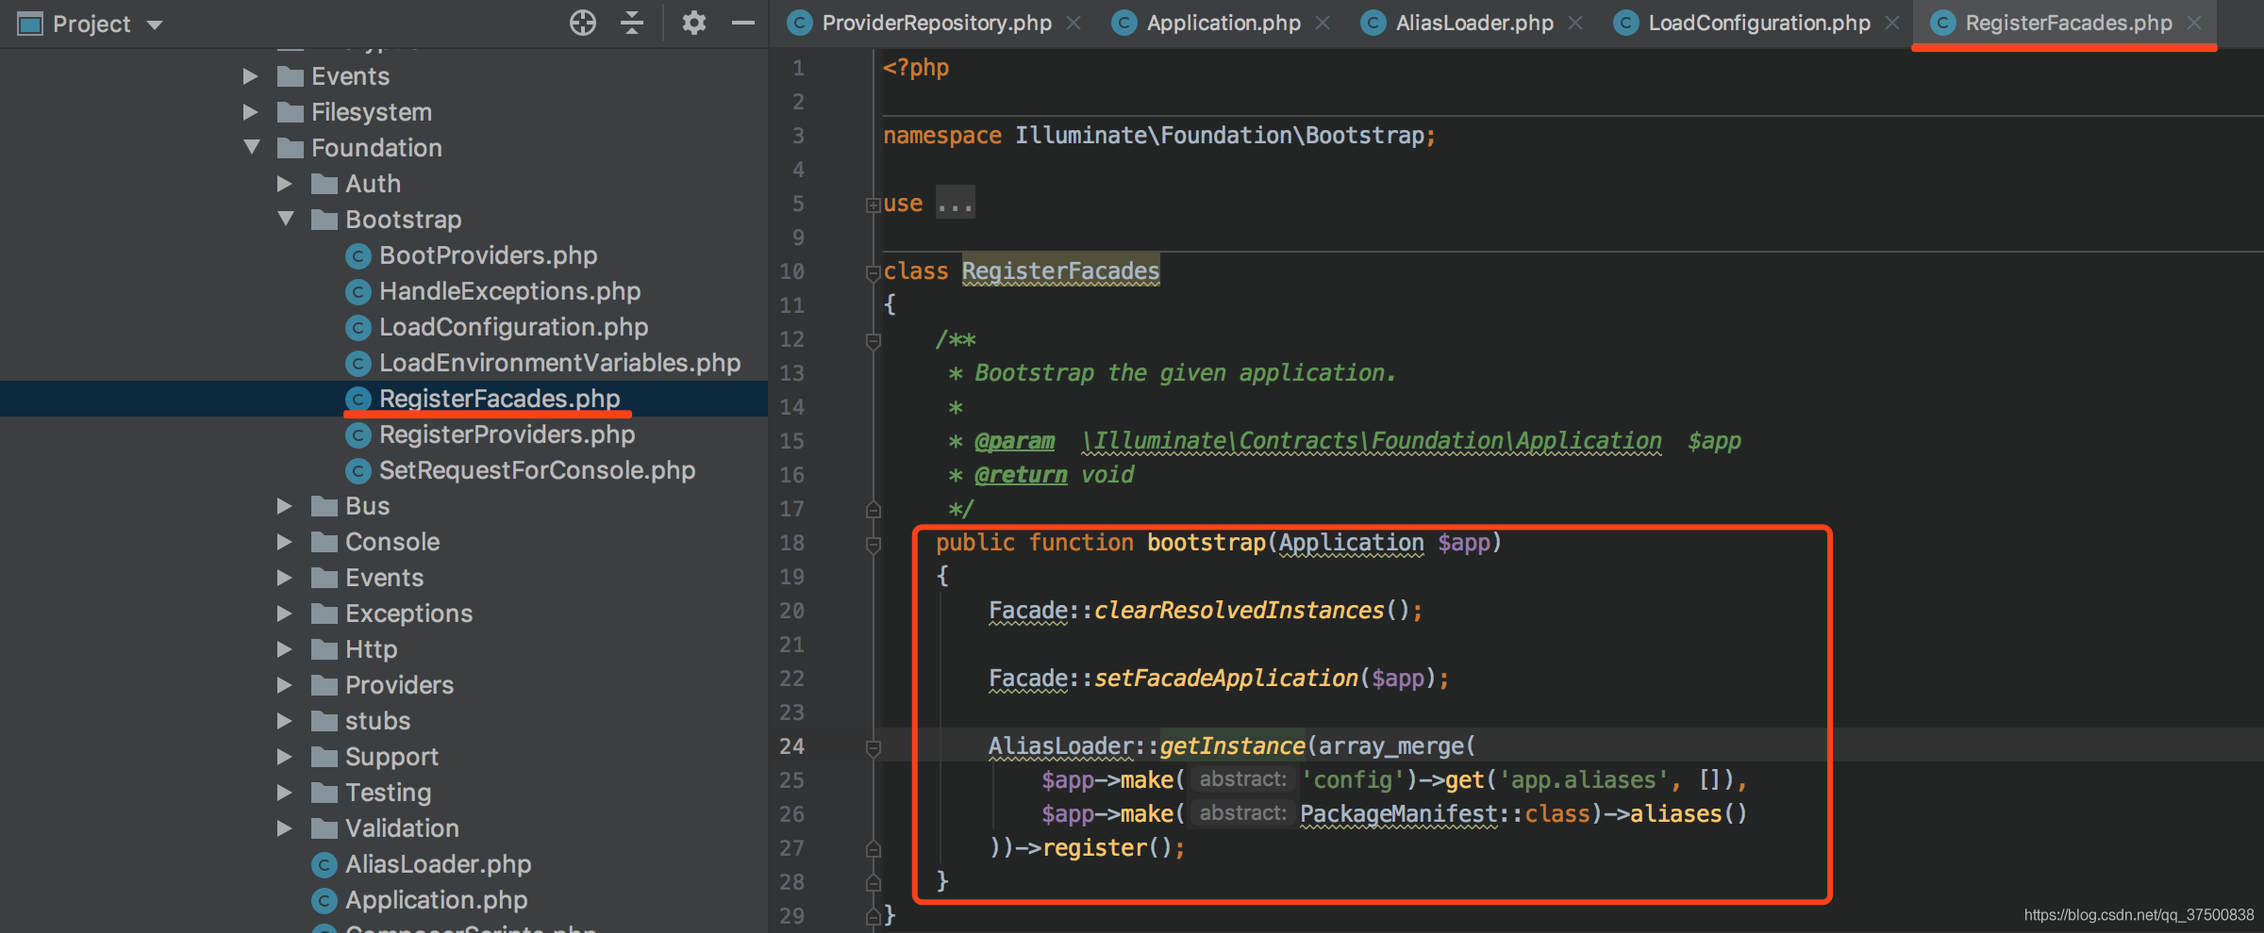Switch to Application.php editor tab
This screenshot has width=2264, height=933.
[1224, 23]
